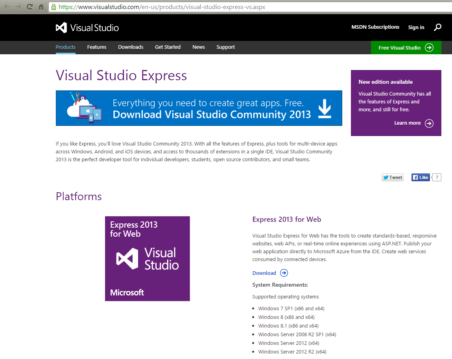Screen dimensions: 452x359
Task: Open the Support tab
Action: click(226, 47)
